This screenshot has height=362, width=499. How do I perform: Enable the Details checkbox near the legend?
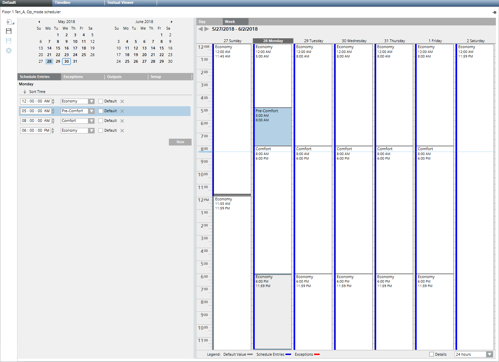point(431,354)
